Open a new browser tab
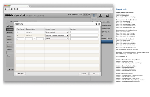 click(x=30, y=6)
